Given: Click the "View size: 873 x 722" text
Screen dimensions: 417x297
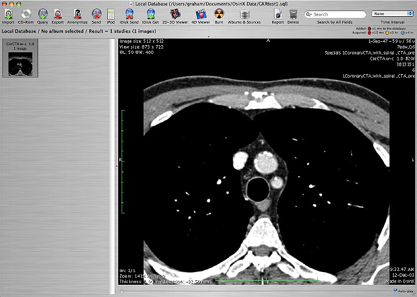Looking at the screenshot, I should (141, 47).
